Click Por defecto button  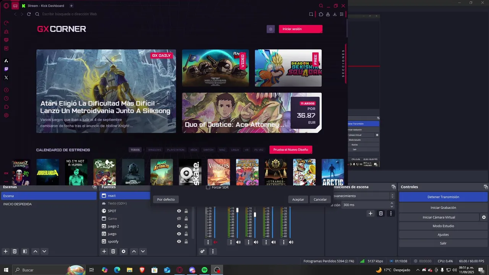point(166,199)
